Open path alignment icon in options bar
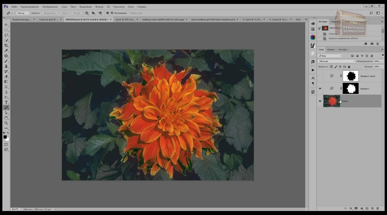Viewport: 387px width, 215px height. pos(93,13)
